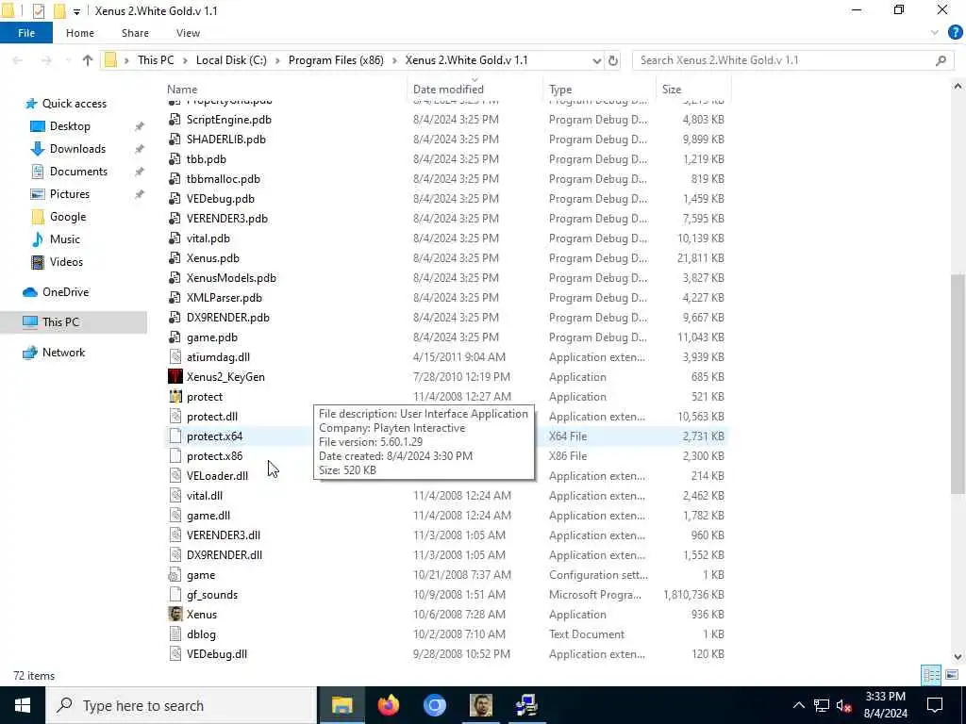Select the DX9RENDER.dll file
The image size is (966, 724).
click(x=225, y=554)
